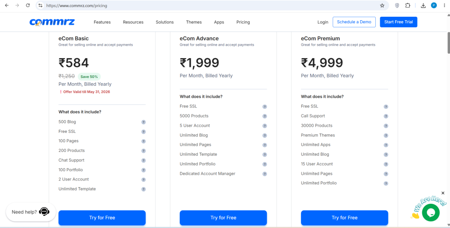Click the Save 50% badge
The width and height of the screenshot is (450, 228).
89,77
